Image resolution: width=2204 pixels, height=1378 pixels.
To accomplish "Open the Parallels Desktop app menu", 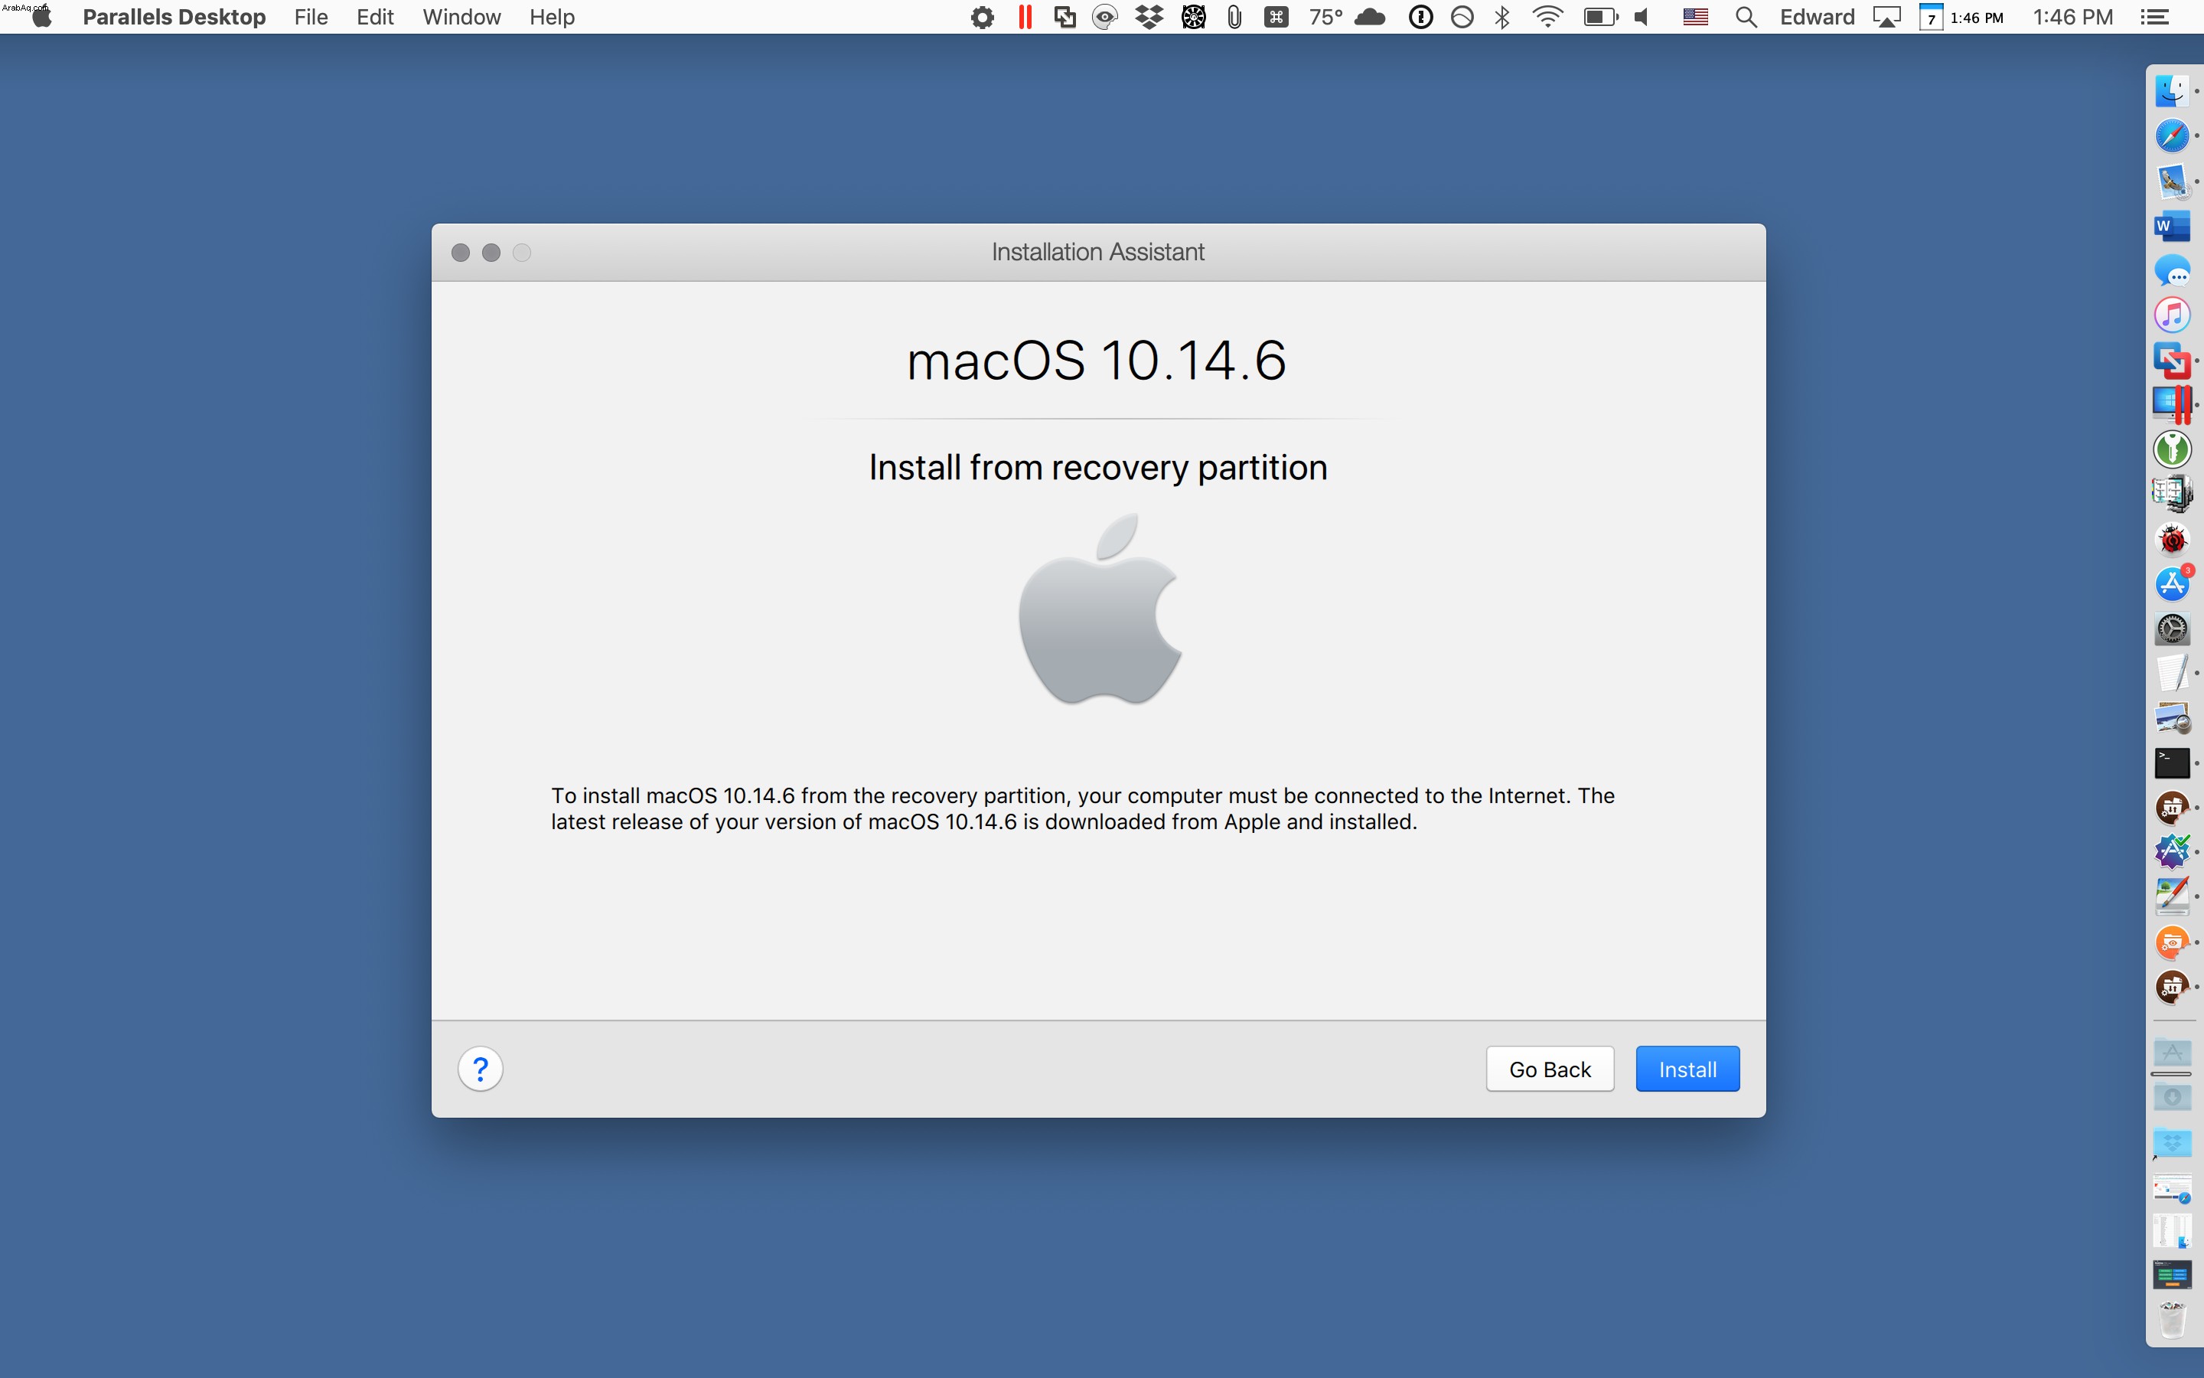I will 174,16.
